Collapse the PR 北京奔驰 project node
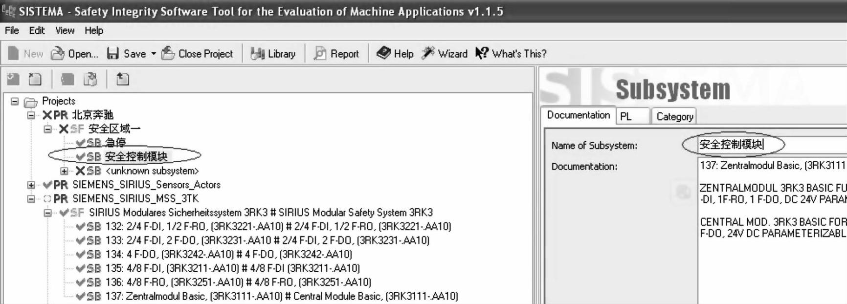Image resolution: width=847 pixels, height=304 pixels. point(31,115)
